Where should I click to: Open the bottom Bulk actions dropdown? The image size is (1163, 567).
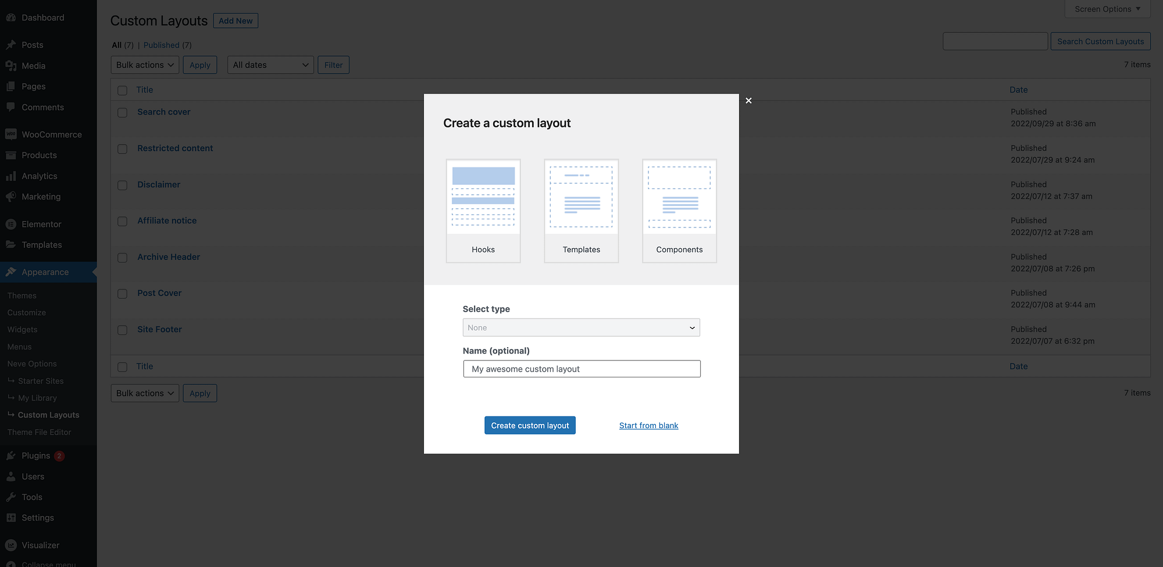click(x=145, y=393)
